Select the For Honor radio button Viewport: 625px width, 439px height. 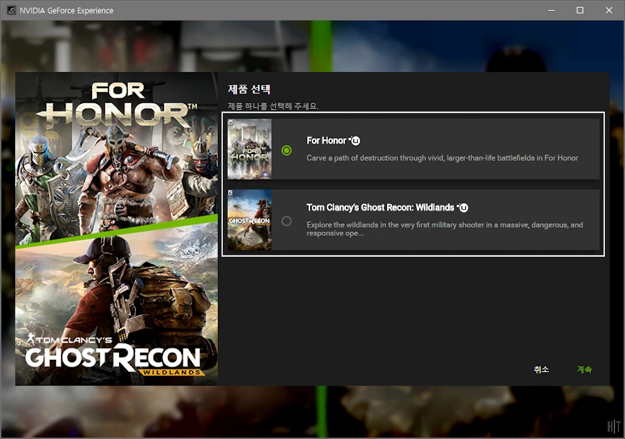tap(286, 150)
